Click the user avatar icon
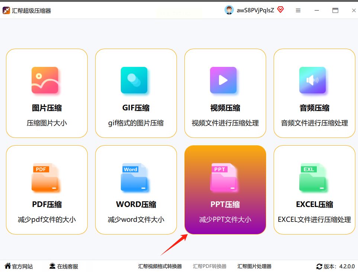 229,10
